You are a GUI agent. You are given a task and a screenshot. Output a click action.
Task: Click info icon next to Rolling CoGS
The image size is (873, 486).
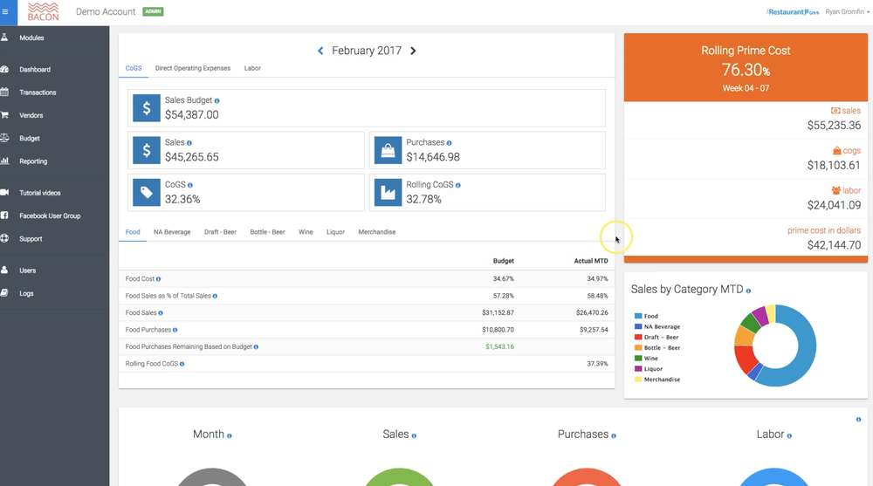pyautogui.click(x=458, y=185)
